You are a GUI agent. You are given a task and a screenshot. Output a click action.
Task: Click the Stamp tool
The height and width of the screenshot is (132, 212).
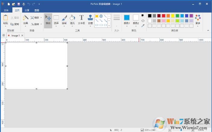click(90, 20)
